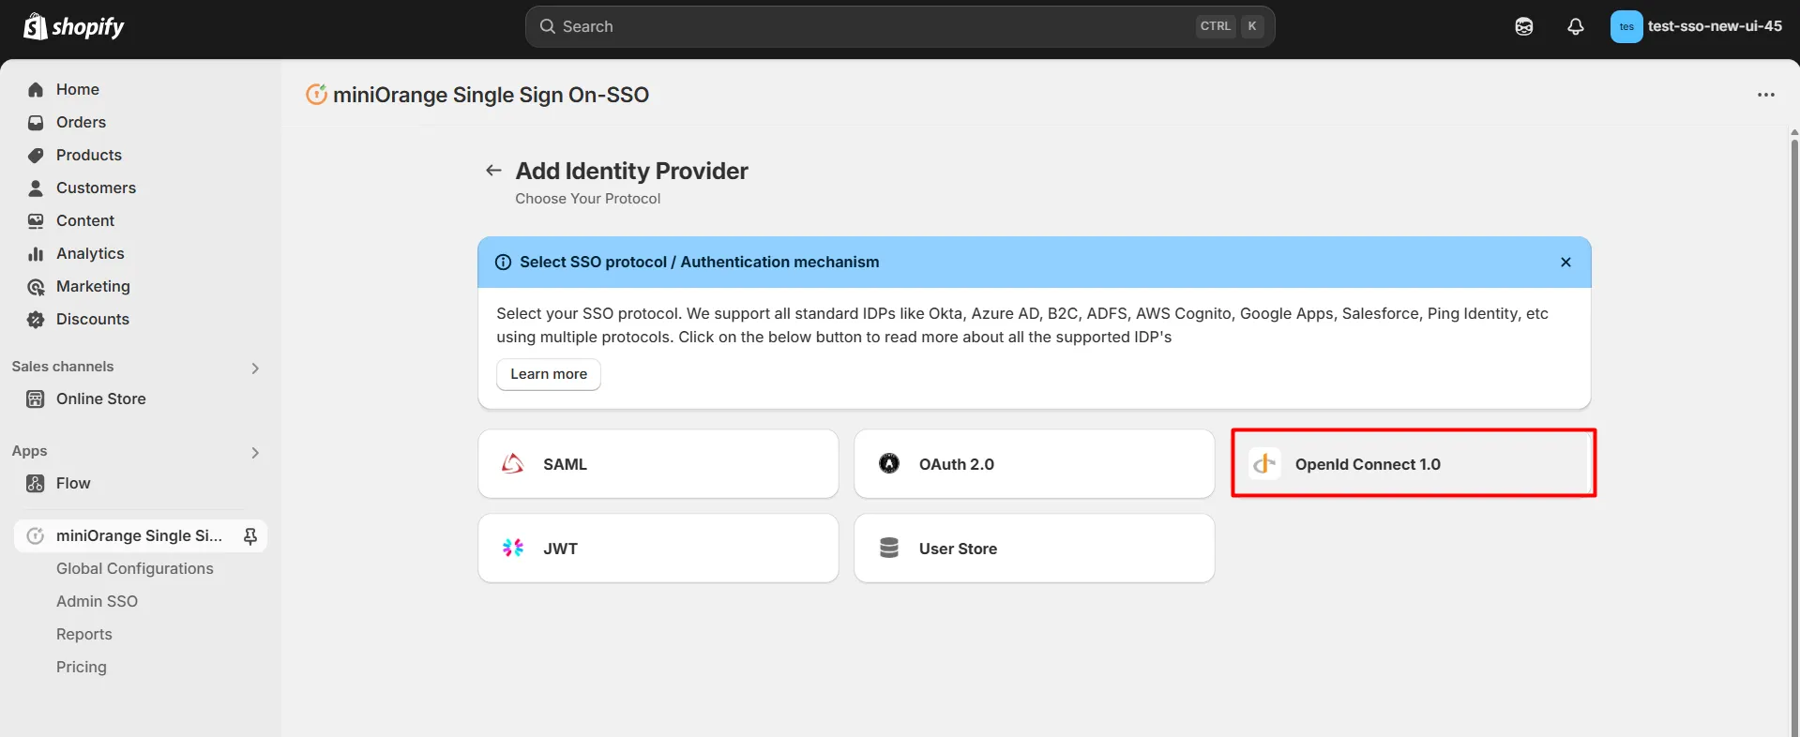
Task: Open Admin SSO submenu
Action: click(x=97, y=602)
